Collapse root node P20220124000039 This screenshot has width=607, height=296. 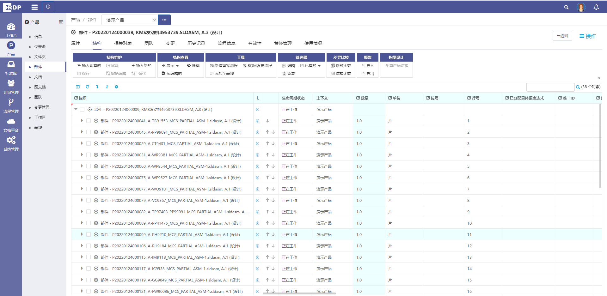tap(76, 109)
